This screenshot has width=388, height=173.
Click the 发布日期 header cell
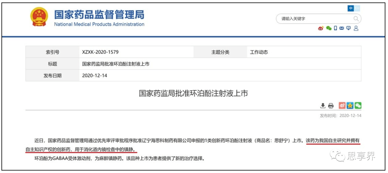(52, 75)
